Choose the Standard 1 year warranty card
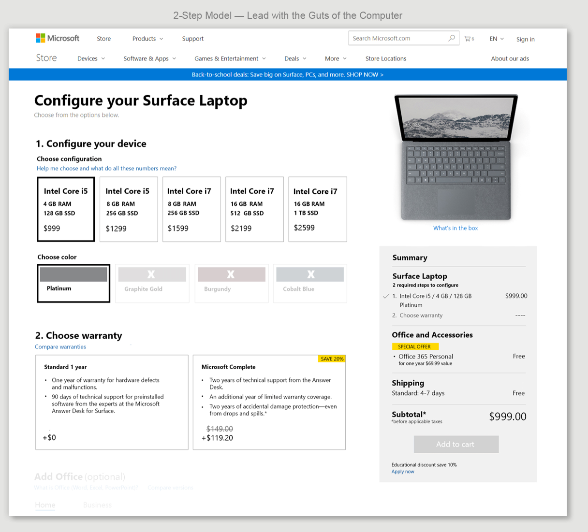588x532 pixels. (112, 403)
